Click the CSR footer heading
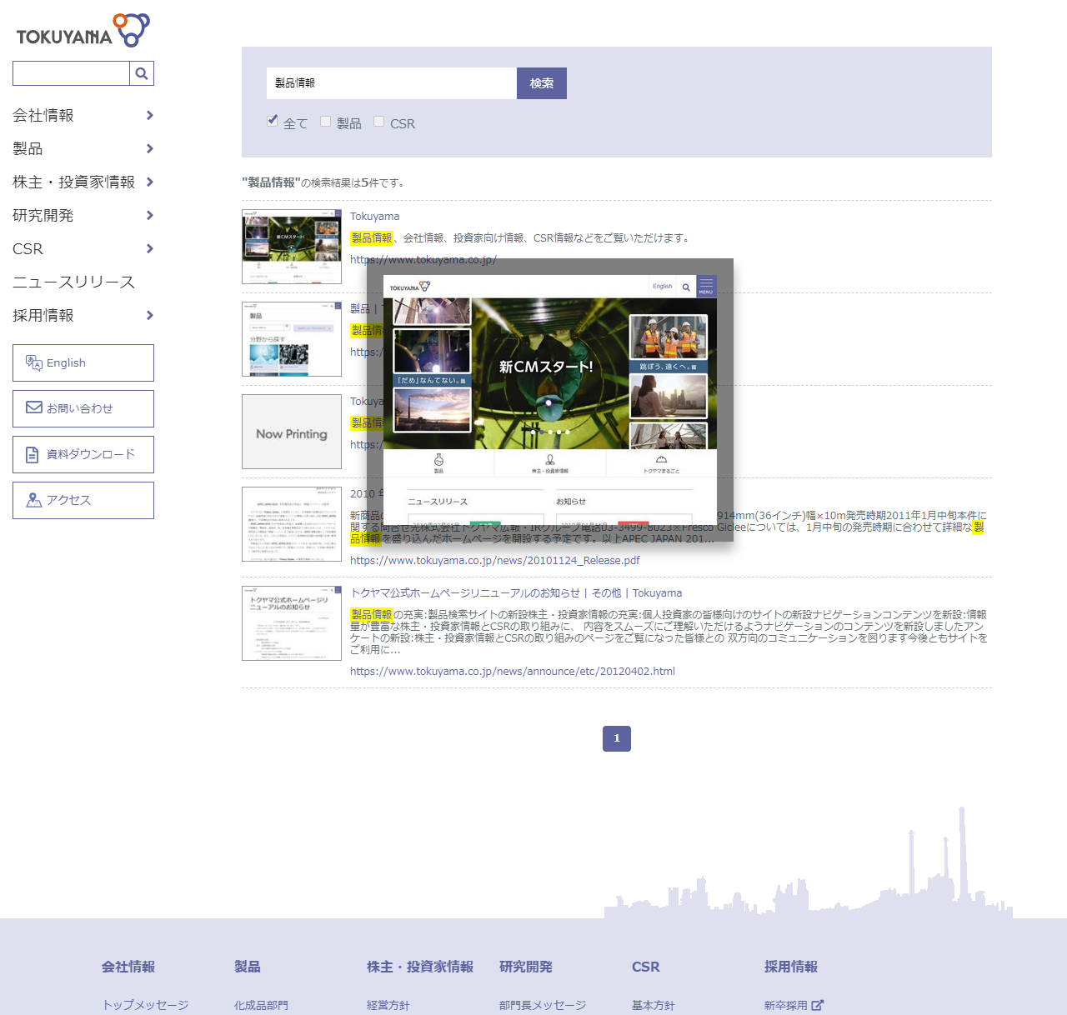The image size is (1067, 1015). [x=646, y=967]
